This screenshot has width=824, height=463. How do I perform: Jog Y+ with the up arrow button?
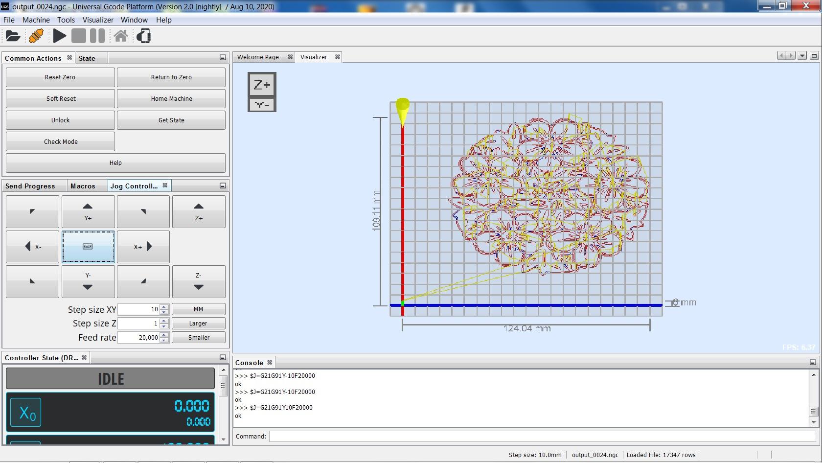click(x=88, y=211)
